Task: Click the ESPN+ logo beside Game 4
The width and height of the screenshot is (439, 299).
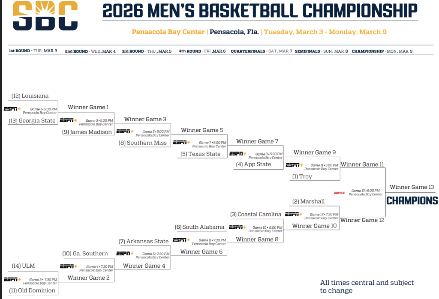Action: (x=69, y=266)
